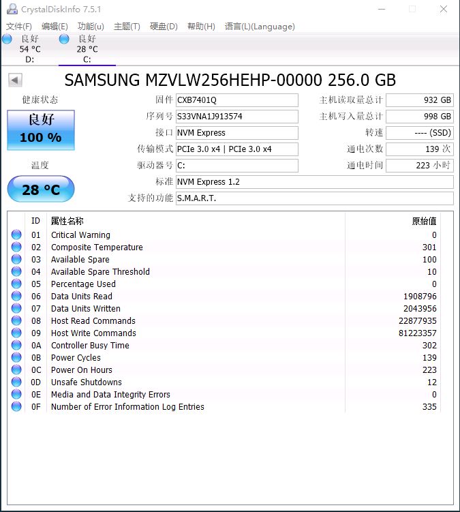The image size is (460, 512).
Task: Click the 28 °C temperature button
Action: pyautogui.click(x=41, y=189)
